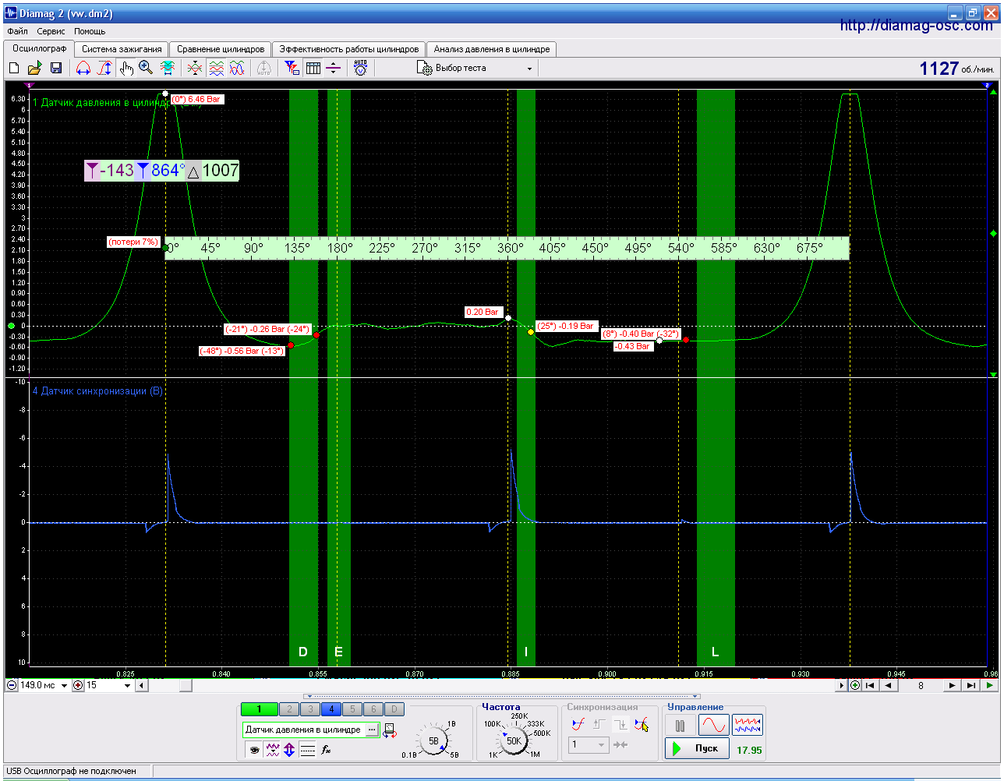Switch to single sine wave display mode
Image resolution: width=1004 pixels, height=781 pixels.
click(x=713, y=726)
